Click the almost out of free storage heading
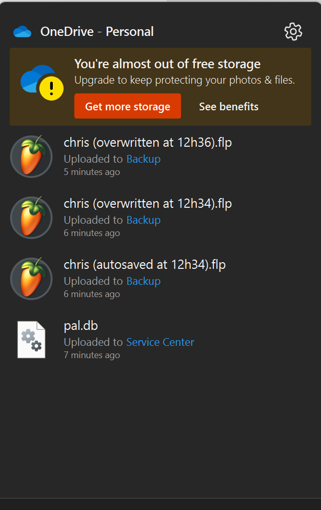The image size is (321, 510). pyautogui.click(x=167, y=64)
